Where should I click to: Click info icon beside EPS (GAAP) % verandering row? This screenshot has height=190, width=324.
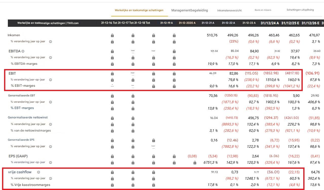50,162
